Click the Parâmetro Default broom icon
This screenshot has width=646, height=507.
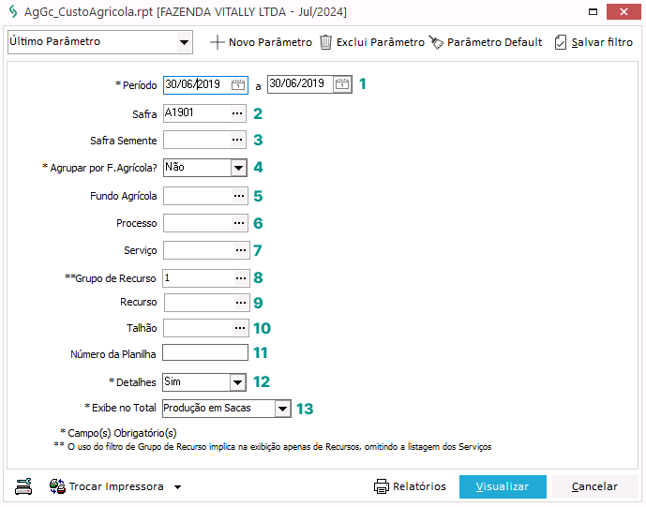(436, 42)
